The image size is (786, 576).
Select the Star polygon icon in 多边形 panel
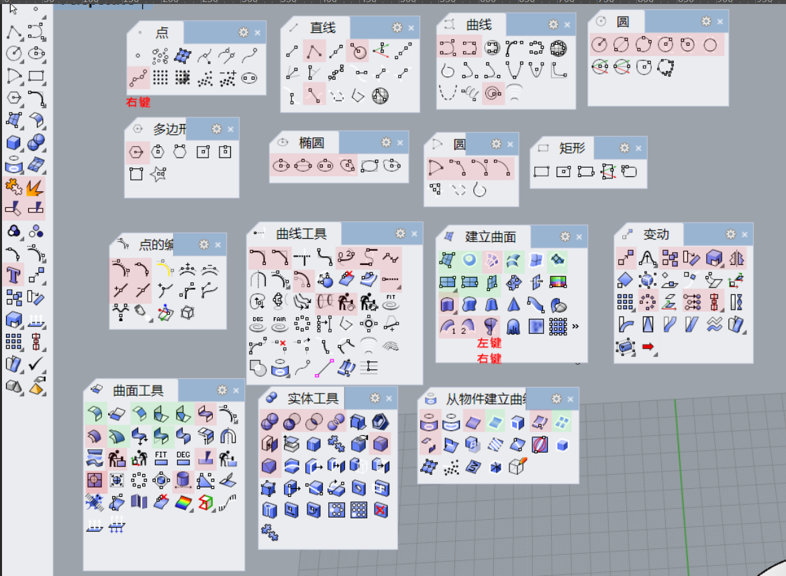[158, 174]
